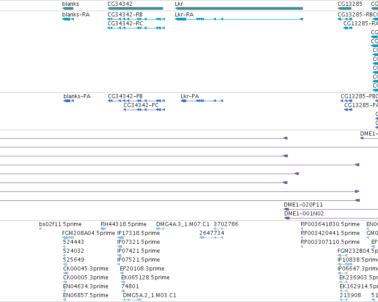Select the CG13285 gene bar
This screenshot has width=378, height=302.
[345, 8]
